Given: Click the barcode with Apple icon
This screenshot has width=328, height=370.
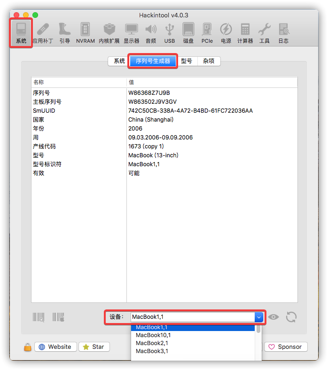Looking at the screenshot, I should tap(58, 317).
